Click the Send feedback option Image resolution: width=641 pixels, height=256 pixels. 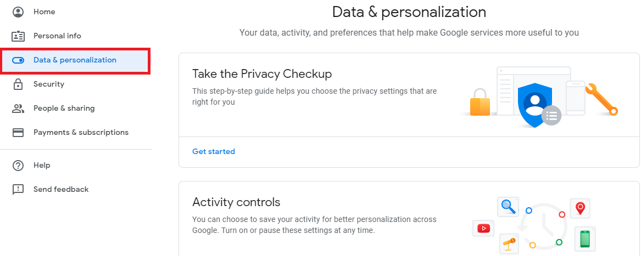61,190
